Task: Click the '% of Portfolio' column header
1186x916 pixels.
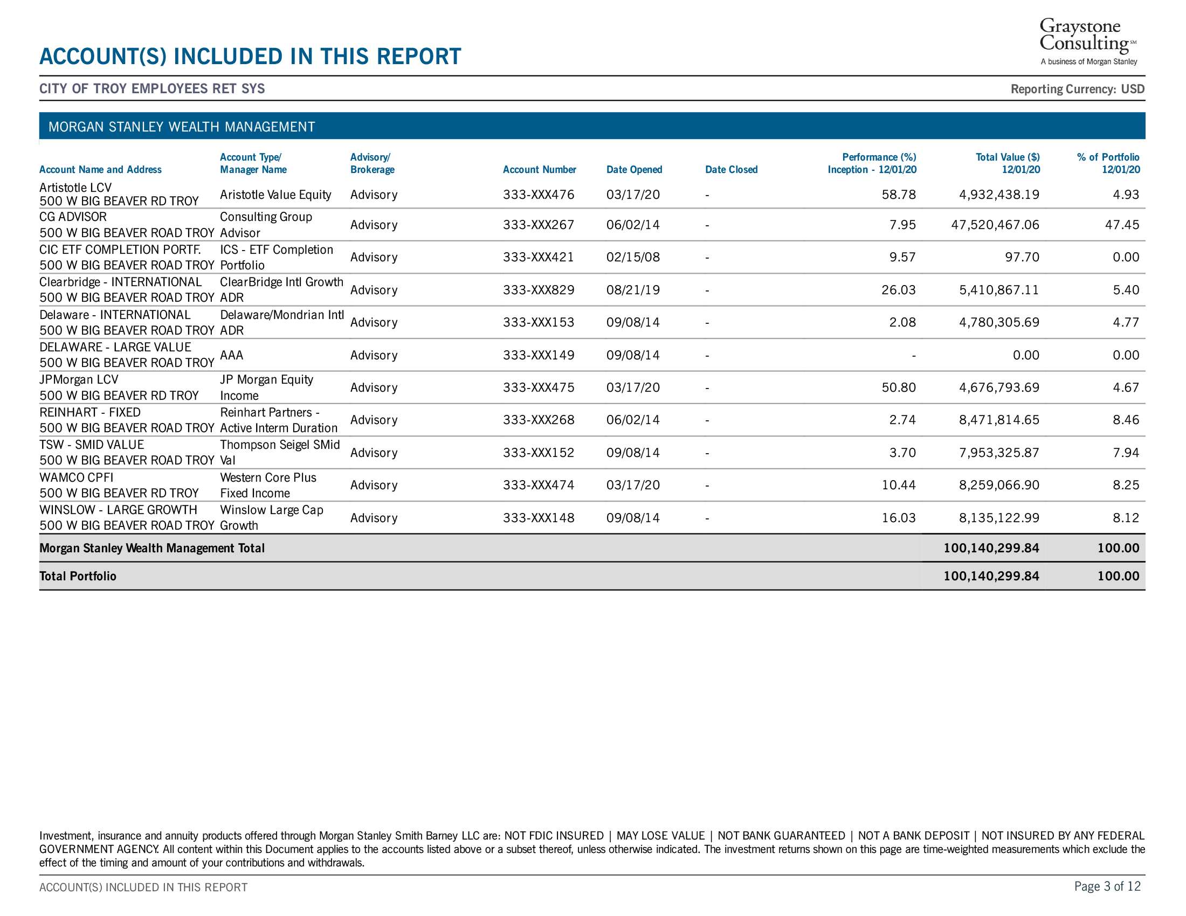Action: click(1108, 163)
